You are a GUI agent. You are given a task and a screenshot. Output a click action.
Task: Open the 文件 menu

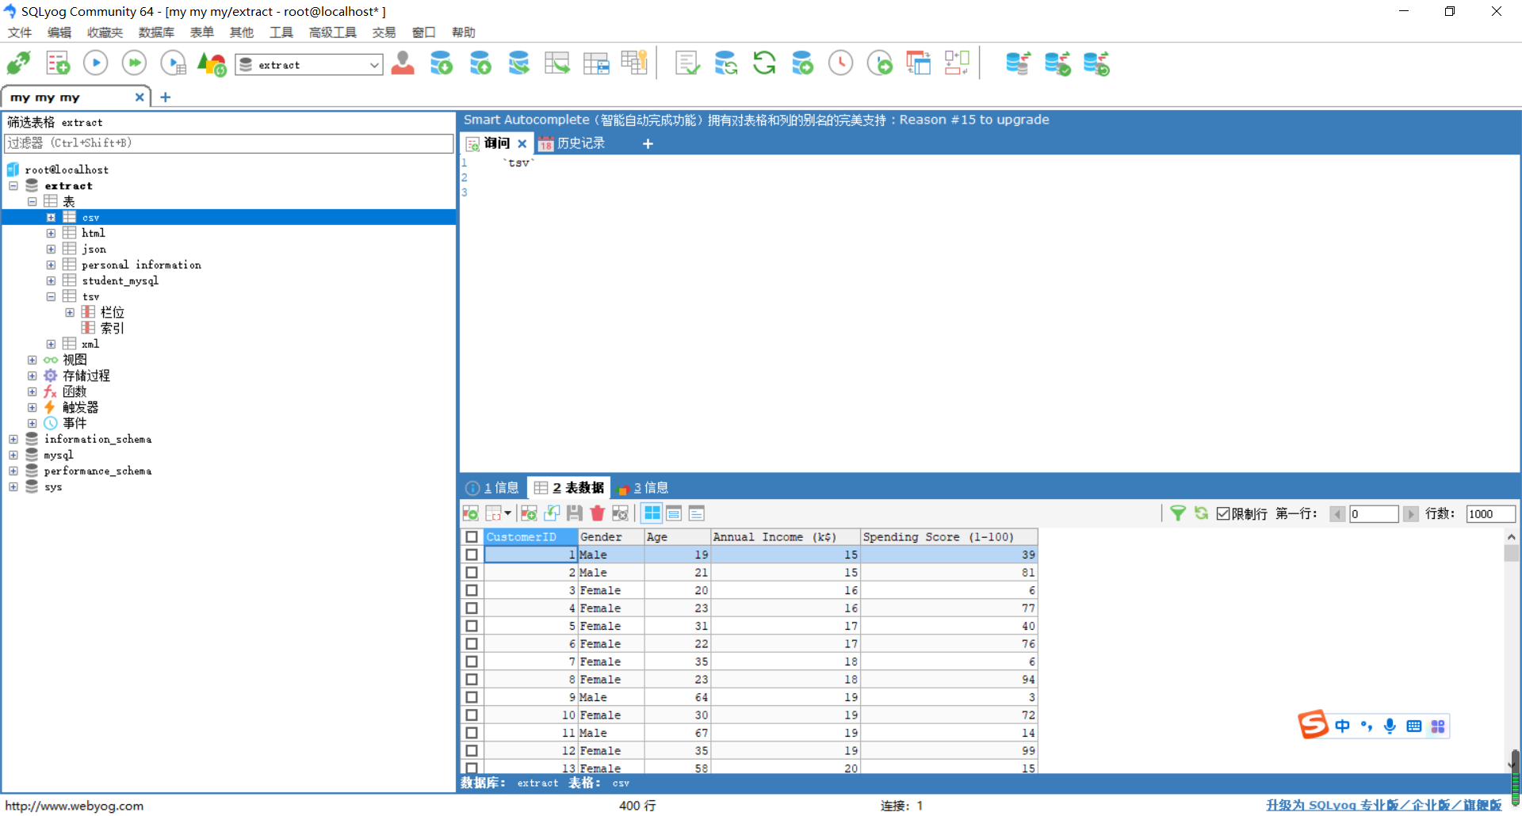(x=20, y=32)
